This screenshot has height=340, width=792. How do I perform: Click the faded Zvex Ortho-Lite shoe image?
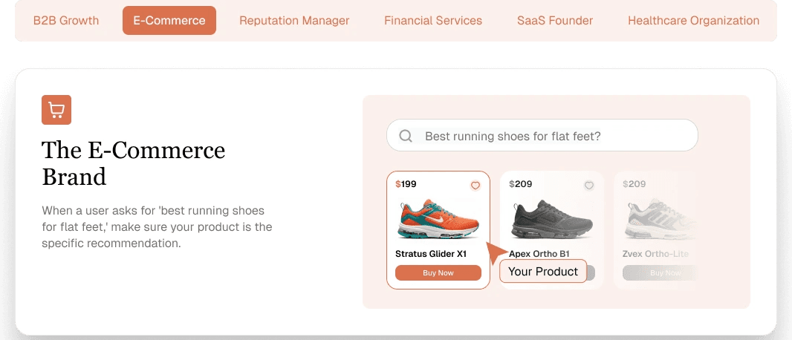click(660, 220)
